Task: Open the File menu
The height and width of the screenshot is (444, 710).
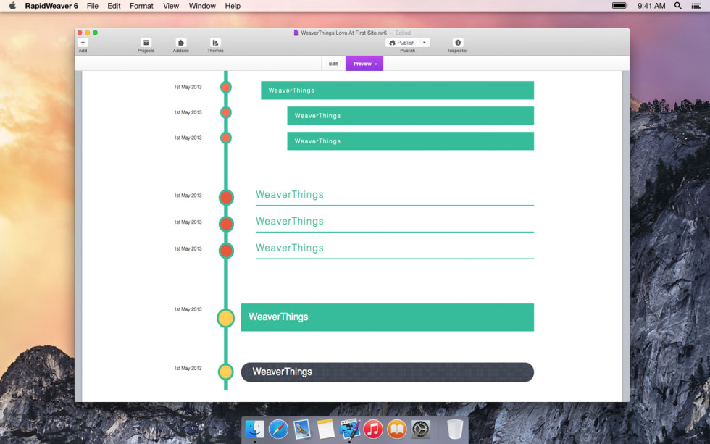Action: pos(93,6)
